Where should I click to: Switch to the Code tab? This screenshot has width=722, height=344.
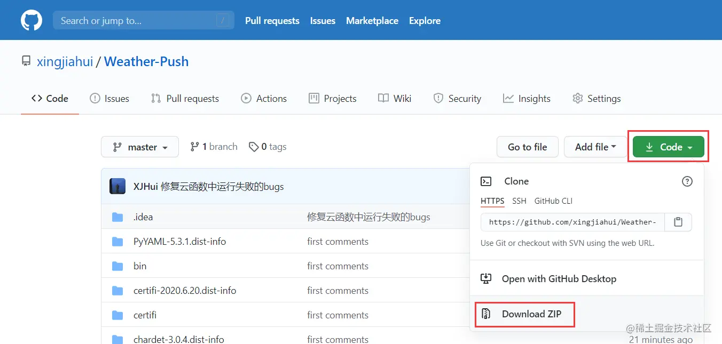[50, 98]
